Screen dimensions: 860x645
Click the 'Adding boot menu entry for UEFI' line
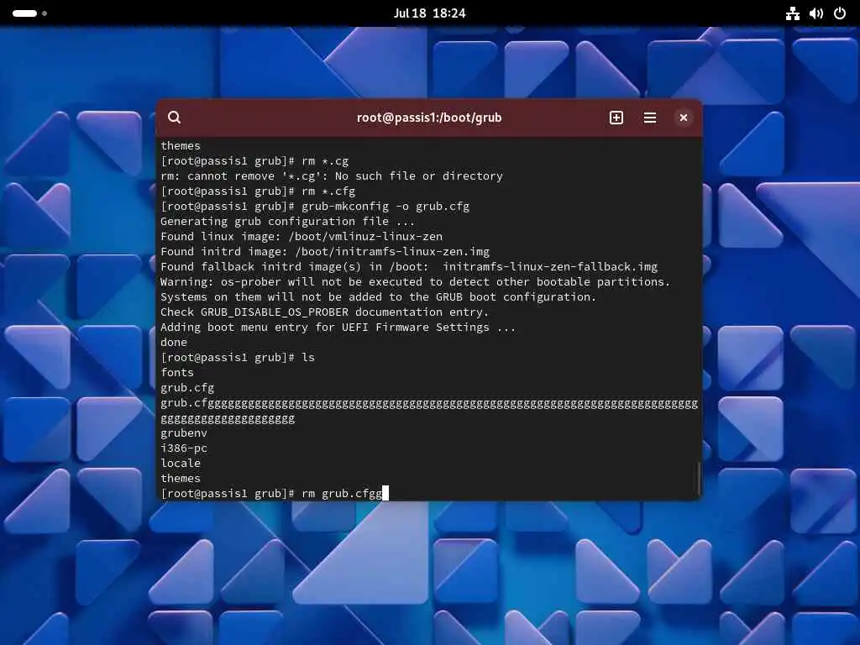[338, 328]
